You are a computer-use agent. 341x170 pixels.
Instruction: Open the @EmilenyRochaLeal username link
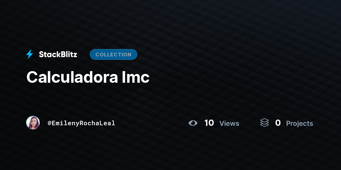81,123
